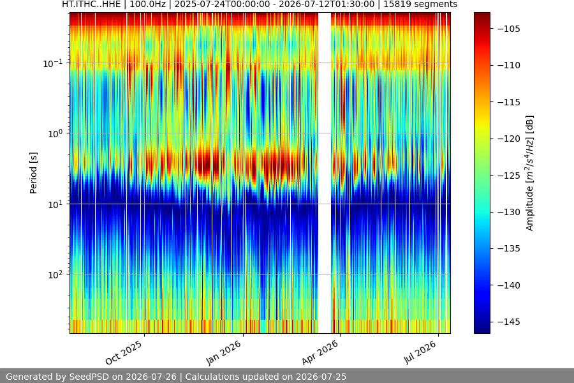Click the Amplitude [dB] colorbar label
574x383 pixels.
tap(529, 173)
